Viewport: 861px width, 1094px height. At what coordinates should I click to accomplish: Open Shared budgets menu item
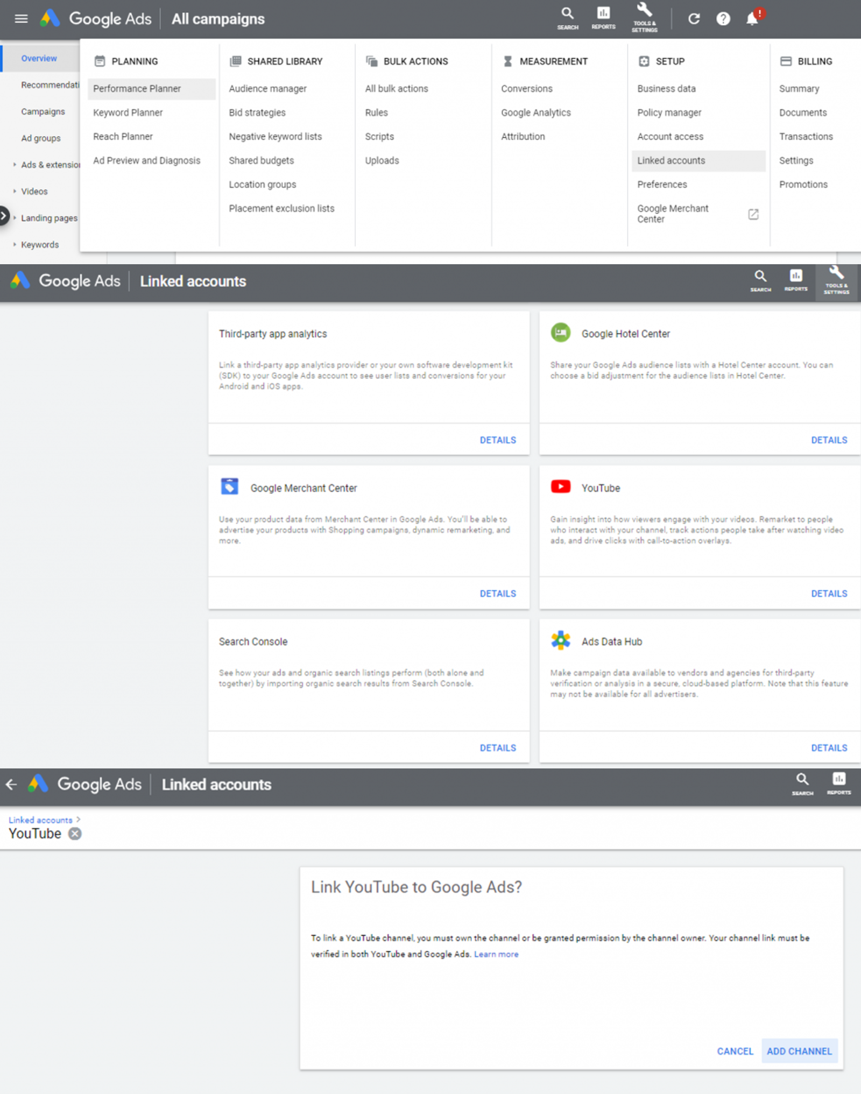(261, 160)
